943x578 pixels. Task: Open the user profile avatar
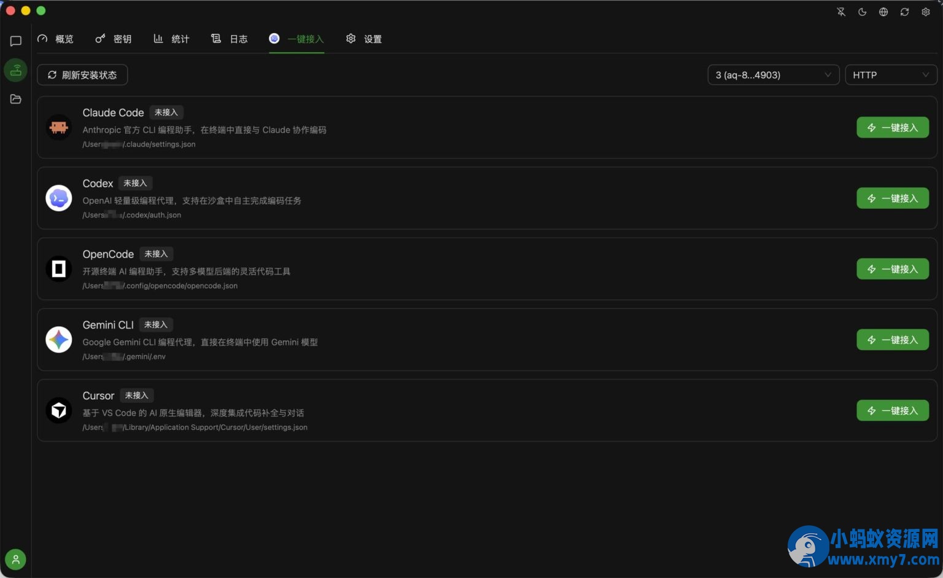pos(15,559)
